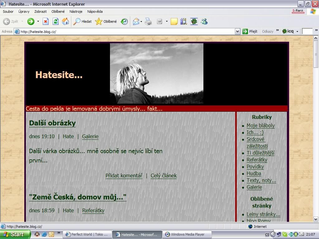319x239 pixels.
Task: Click the Print icon in the toolbar
Action: [x=148, y=21]
